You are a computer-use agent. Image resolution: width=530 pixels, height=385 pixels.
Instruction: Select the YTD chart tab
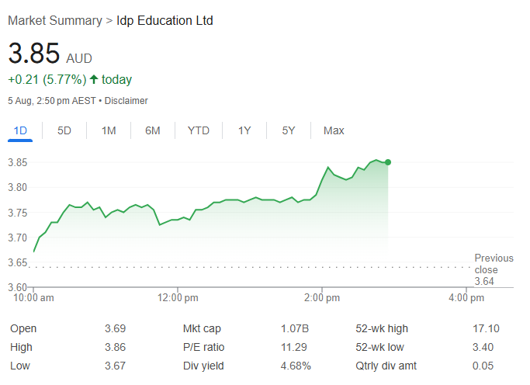click(199, 130)
